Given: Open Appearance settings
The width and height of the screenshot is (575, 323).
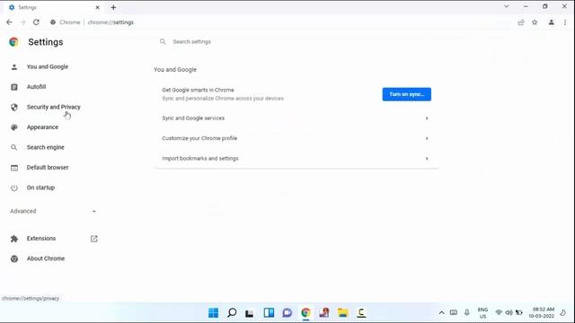Looking at the screenshot, I should click(42, 127).
